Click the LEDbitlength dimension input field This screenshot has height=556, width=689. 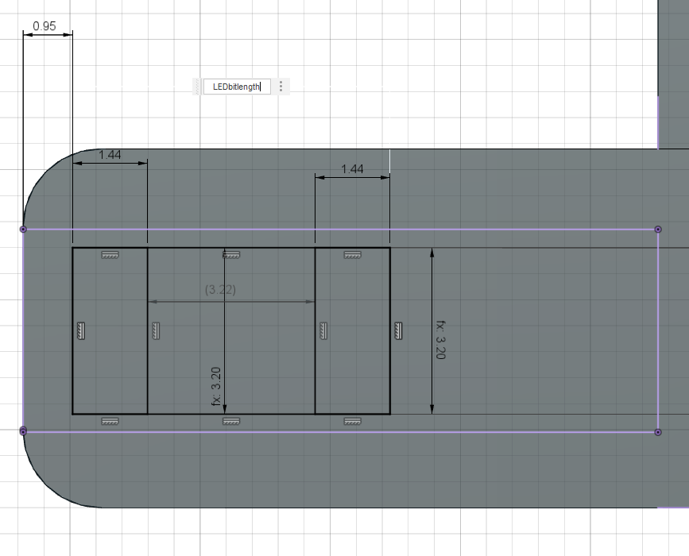pos(237,87)
